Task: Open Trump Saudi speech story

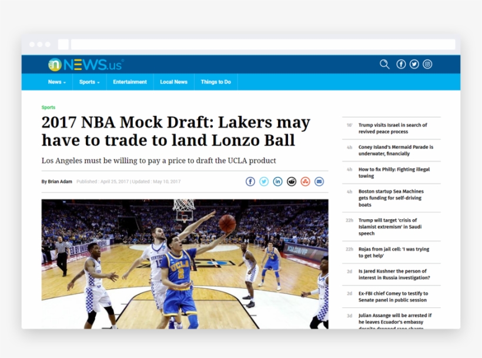Action: [391, 227]
